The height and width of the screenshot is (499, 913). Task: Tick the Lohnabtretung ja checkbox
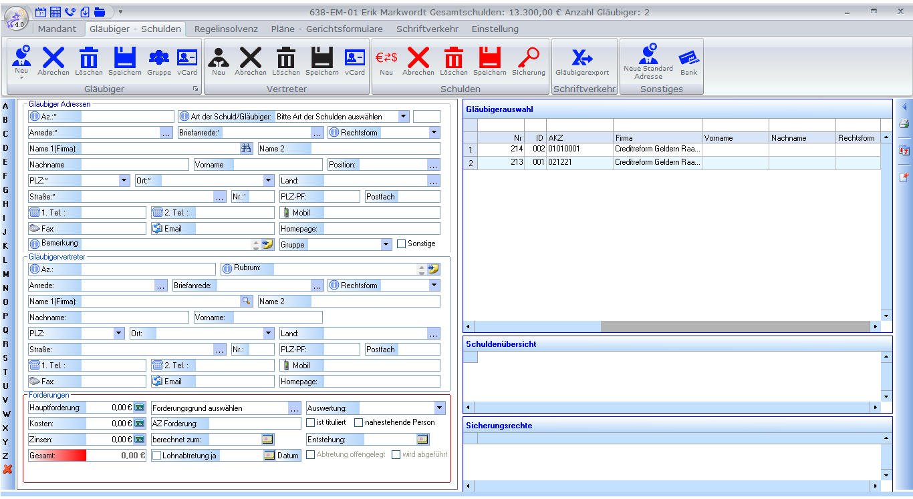tap(157, 456)
